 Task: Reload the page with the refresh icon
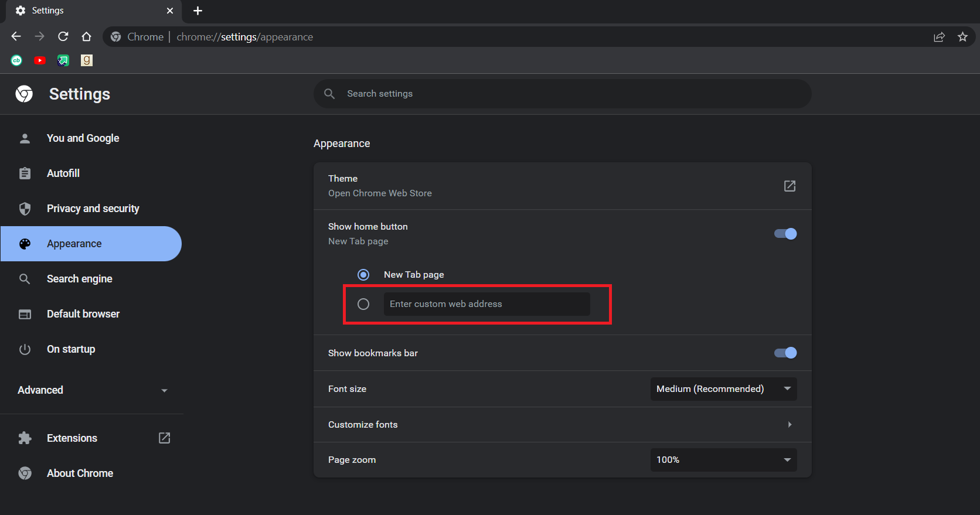coord(63,36)
